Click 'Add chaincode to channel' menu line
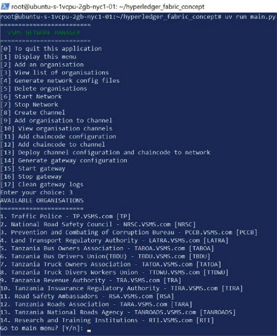Viewport: 277px width, 336px height. (x=53, y=144)
